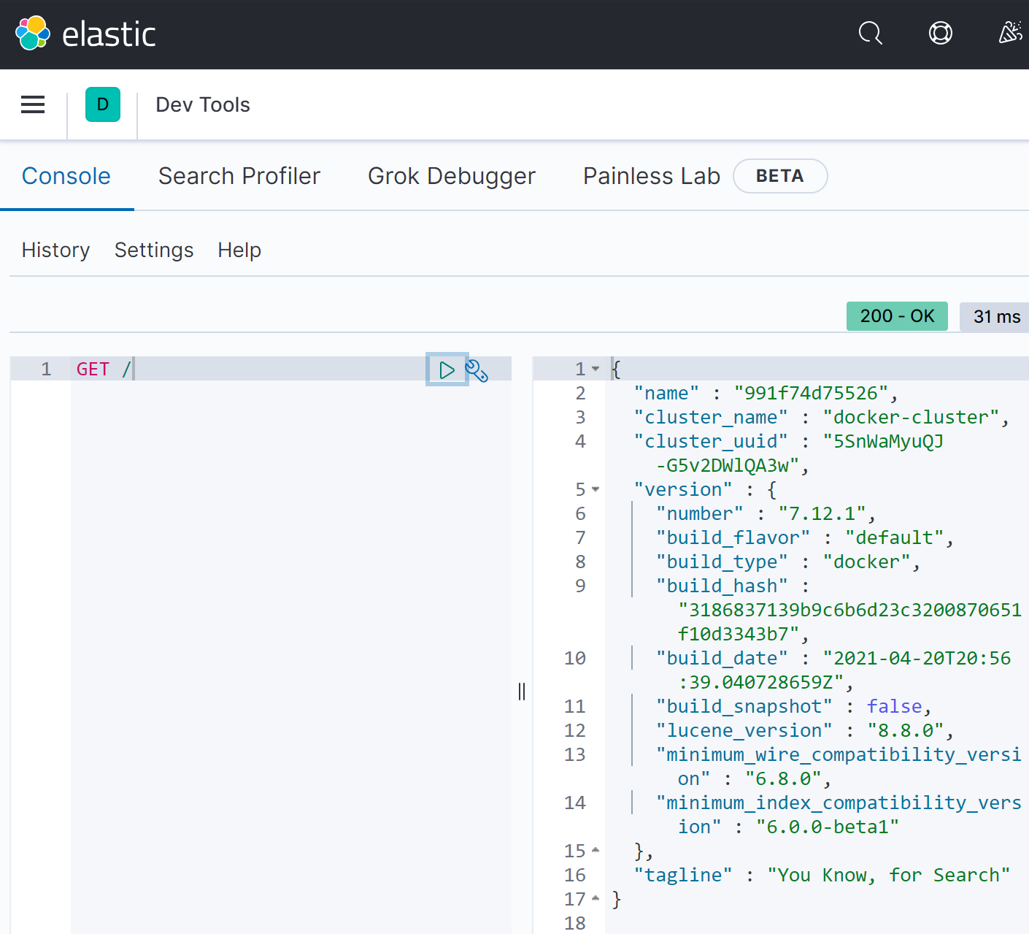
Task: Click the 31 ms response time badge
Action: (996, 316)
